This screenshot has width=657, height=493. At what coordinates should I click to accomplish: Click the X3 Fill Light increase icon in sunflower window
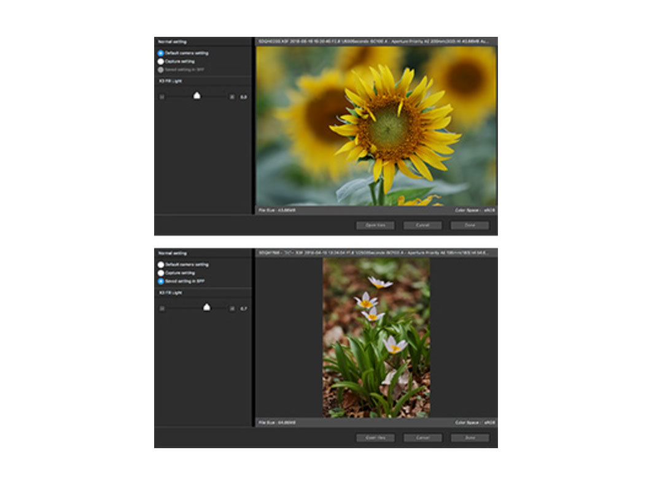coord(231,96)
